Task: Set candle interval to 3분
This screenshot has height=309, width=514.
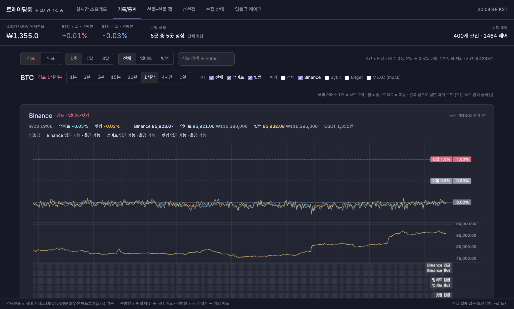Action: coord(87,77)
